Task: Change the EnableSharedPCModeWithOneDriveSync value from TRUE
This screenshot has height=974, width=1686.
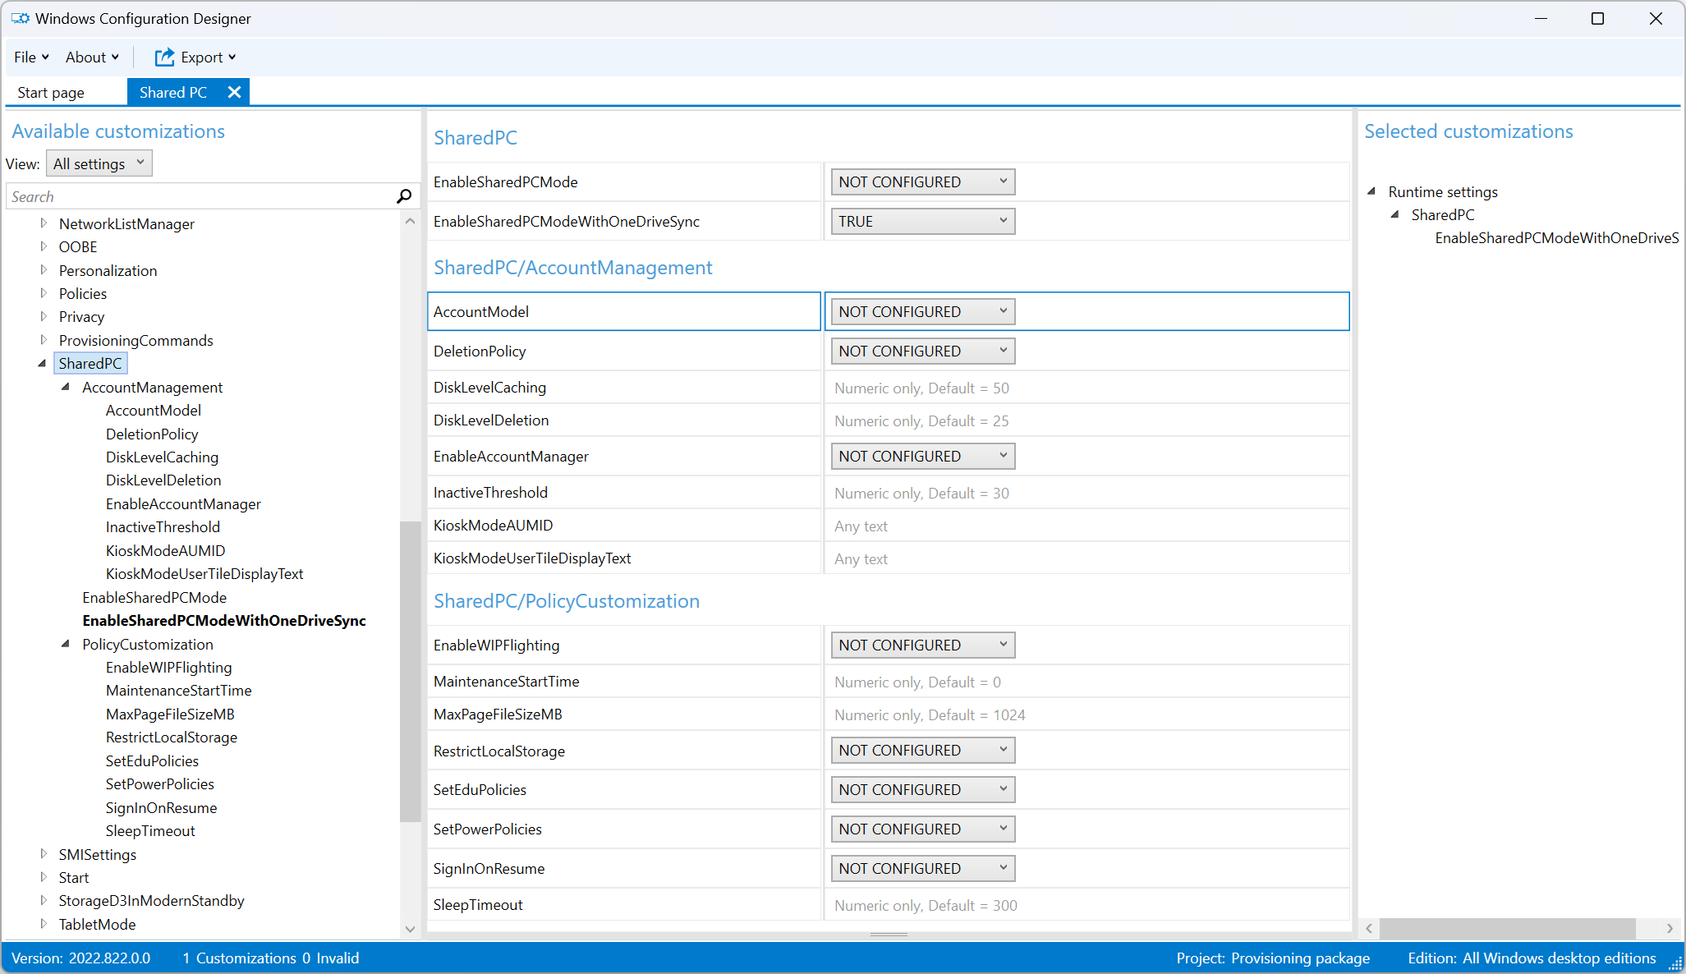Action: [x=922, y=221]
